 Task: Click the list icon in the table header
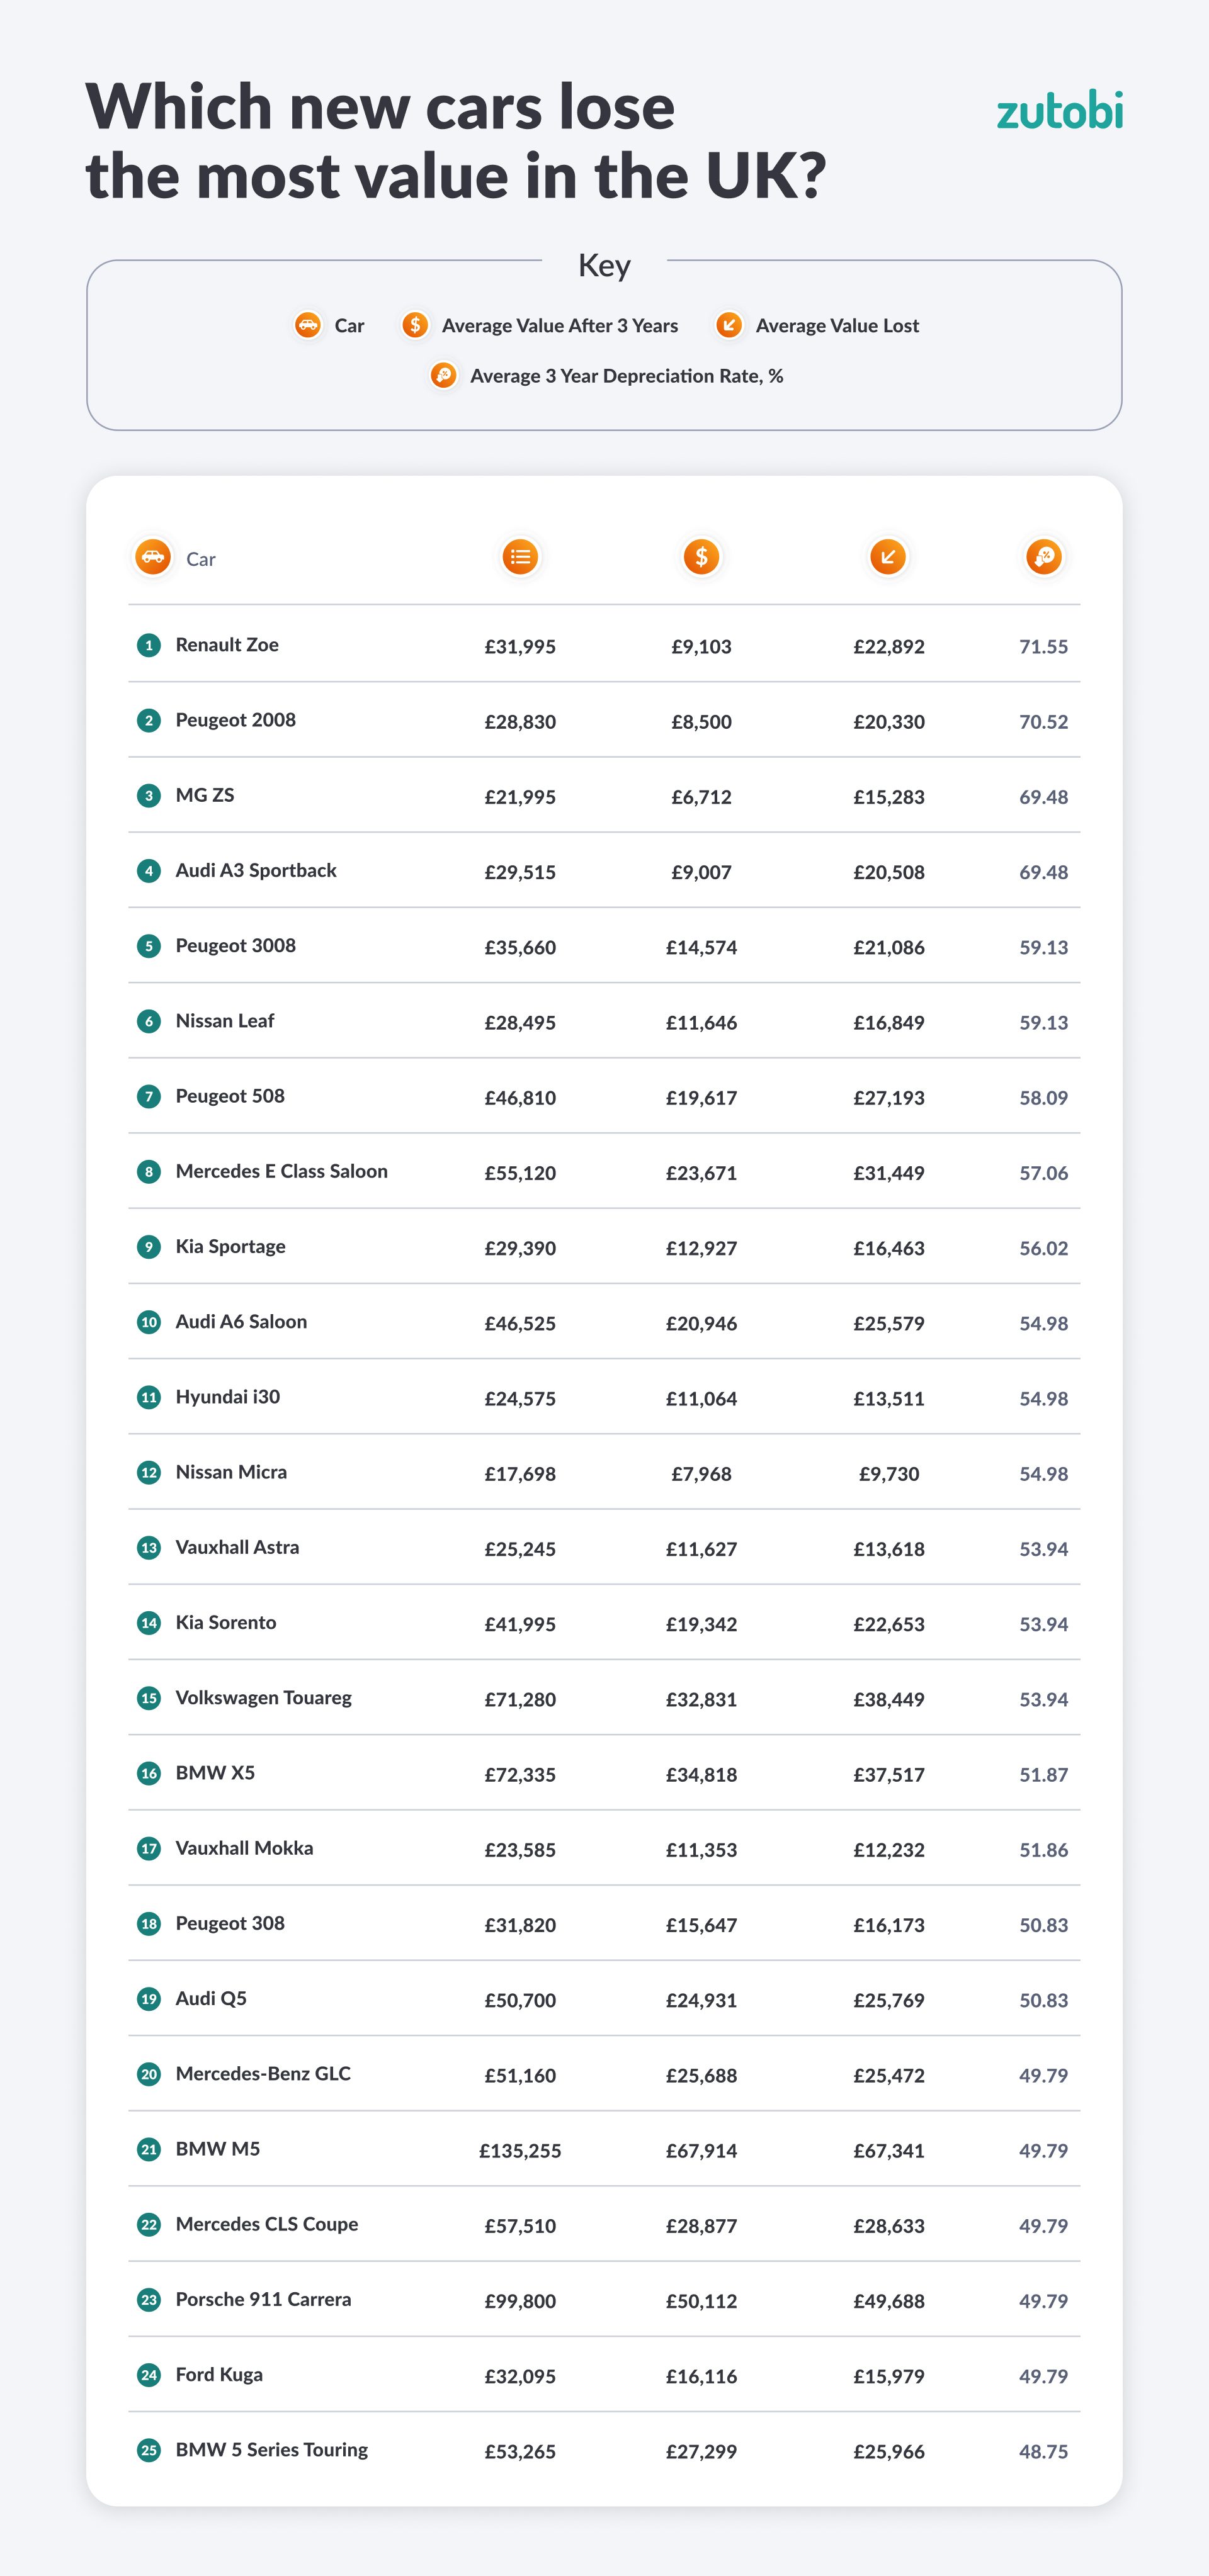tap(520, 557)
